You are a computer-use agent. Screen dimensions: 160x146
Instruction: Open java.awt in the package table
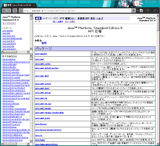tap(40, 59)
